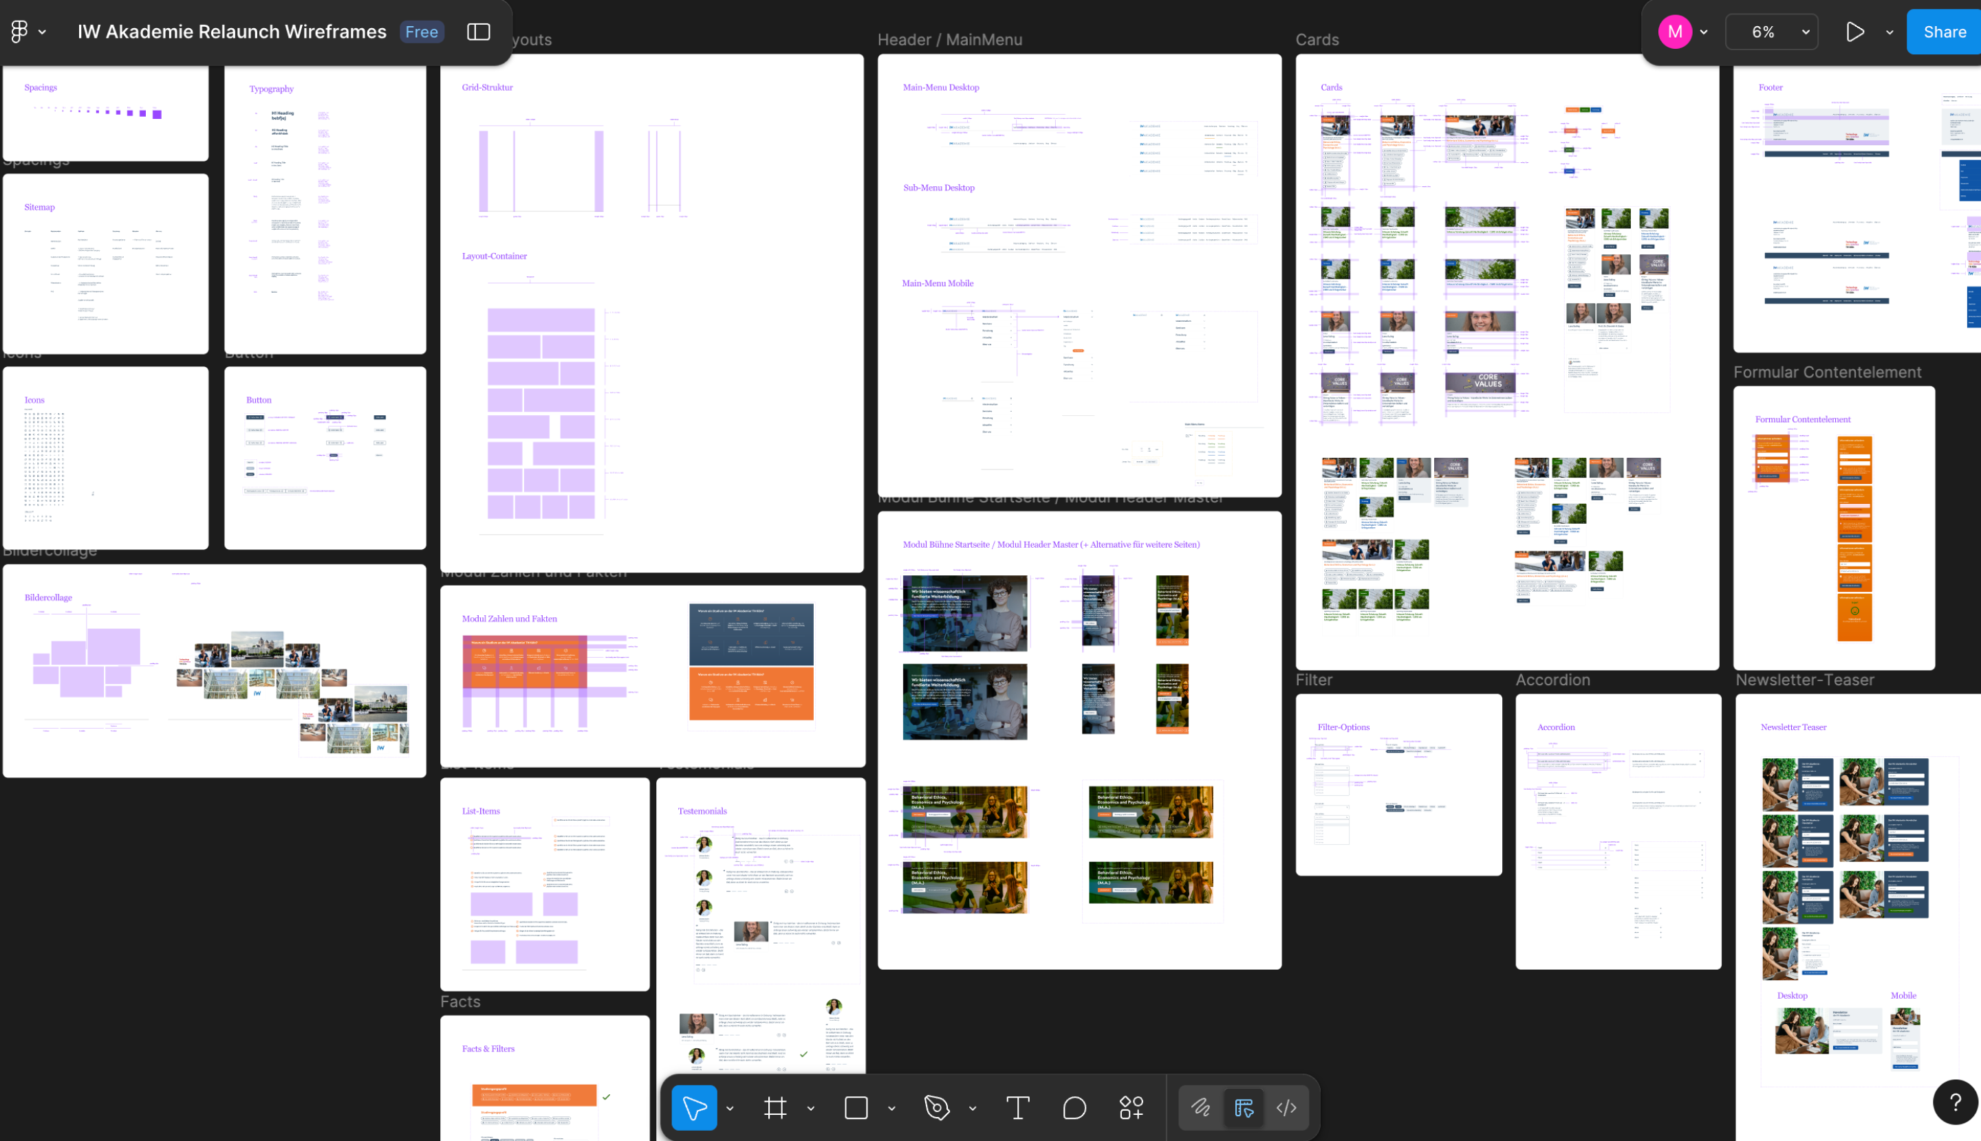1981x1141 pixels.
Task: Select the Rectangle shape tool
Action: click(x=856, y=1107)
